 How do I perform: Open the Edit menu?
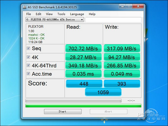pyautogui.click(x=38, y=14)
